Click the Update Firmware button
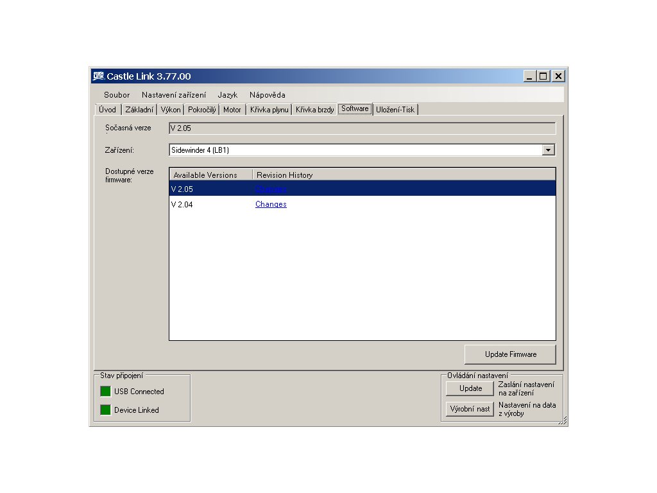 510,354
